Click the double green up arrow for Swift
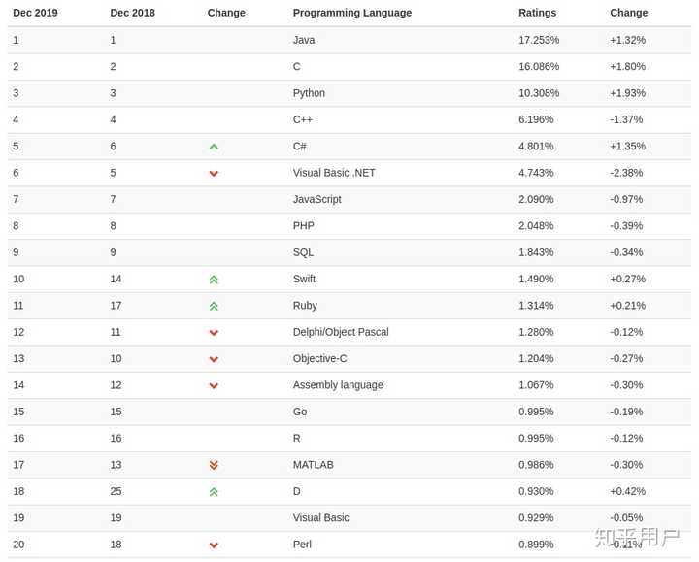The height and width of the screenshot is (562, 699). pos(214,280)
